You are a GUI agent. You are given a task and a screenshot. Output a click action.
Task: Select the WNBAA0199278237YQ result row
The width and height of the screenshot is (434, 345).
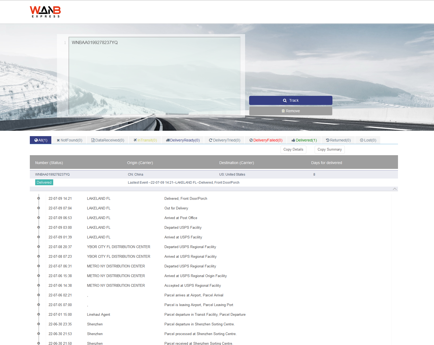tap(52, 175)
